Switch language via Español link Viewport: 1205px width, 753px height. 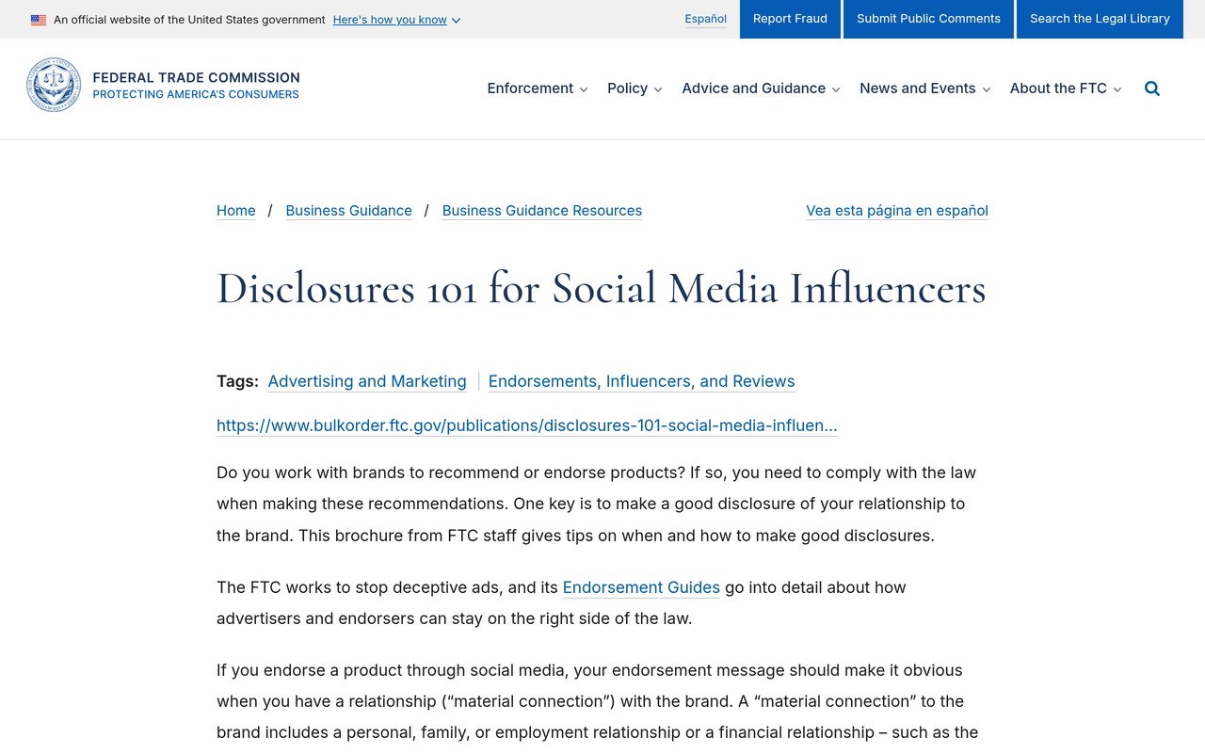coord(705,19)
